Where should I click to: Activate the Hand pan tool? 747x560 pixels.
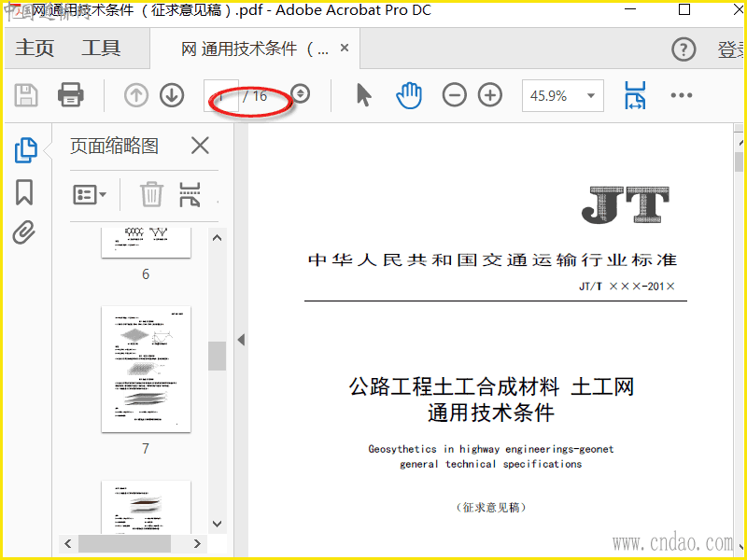pos(409,95)
